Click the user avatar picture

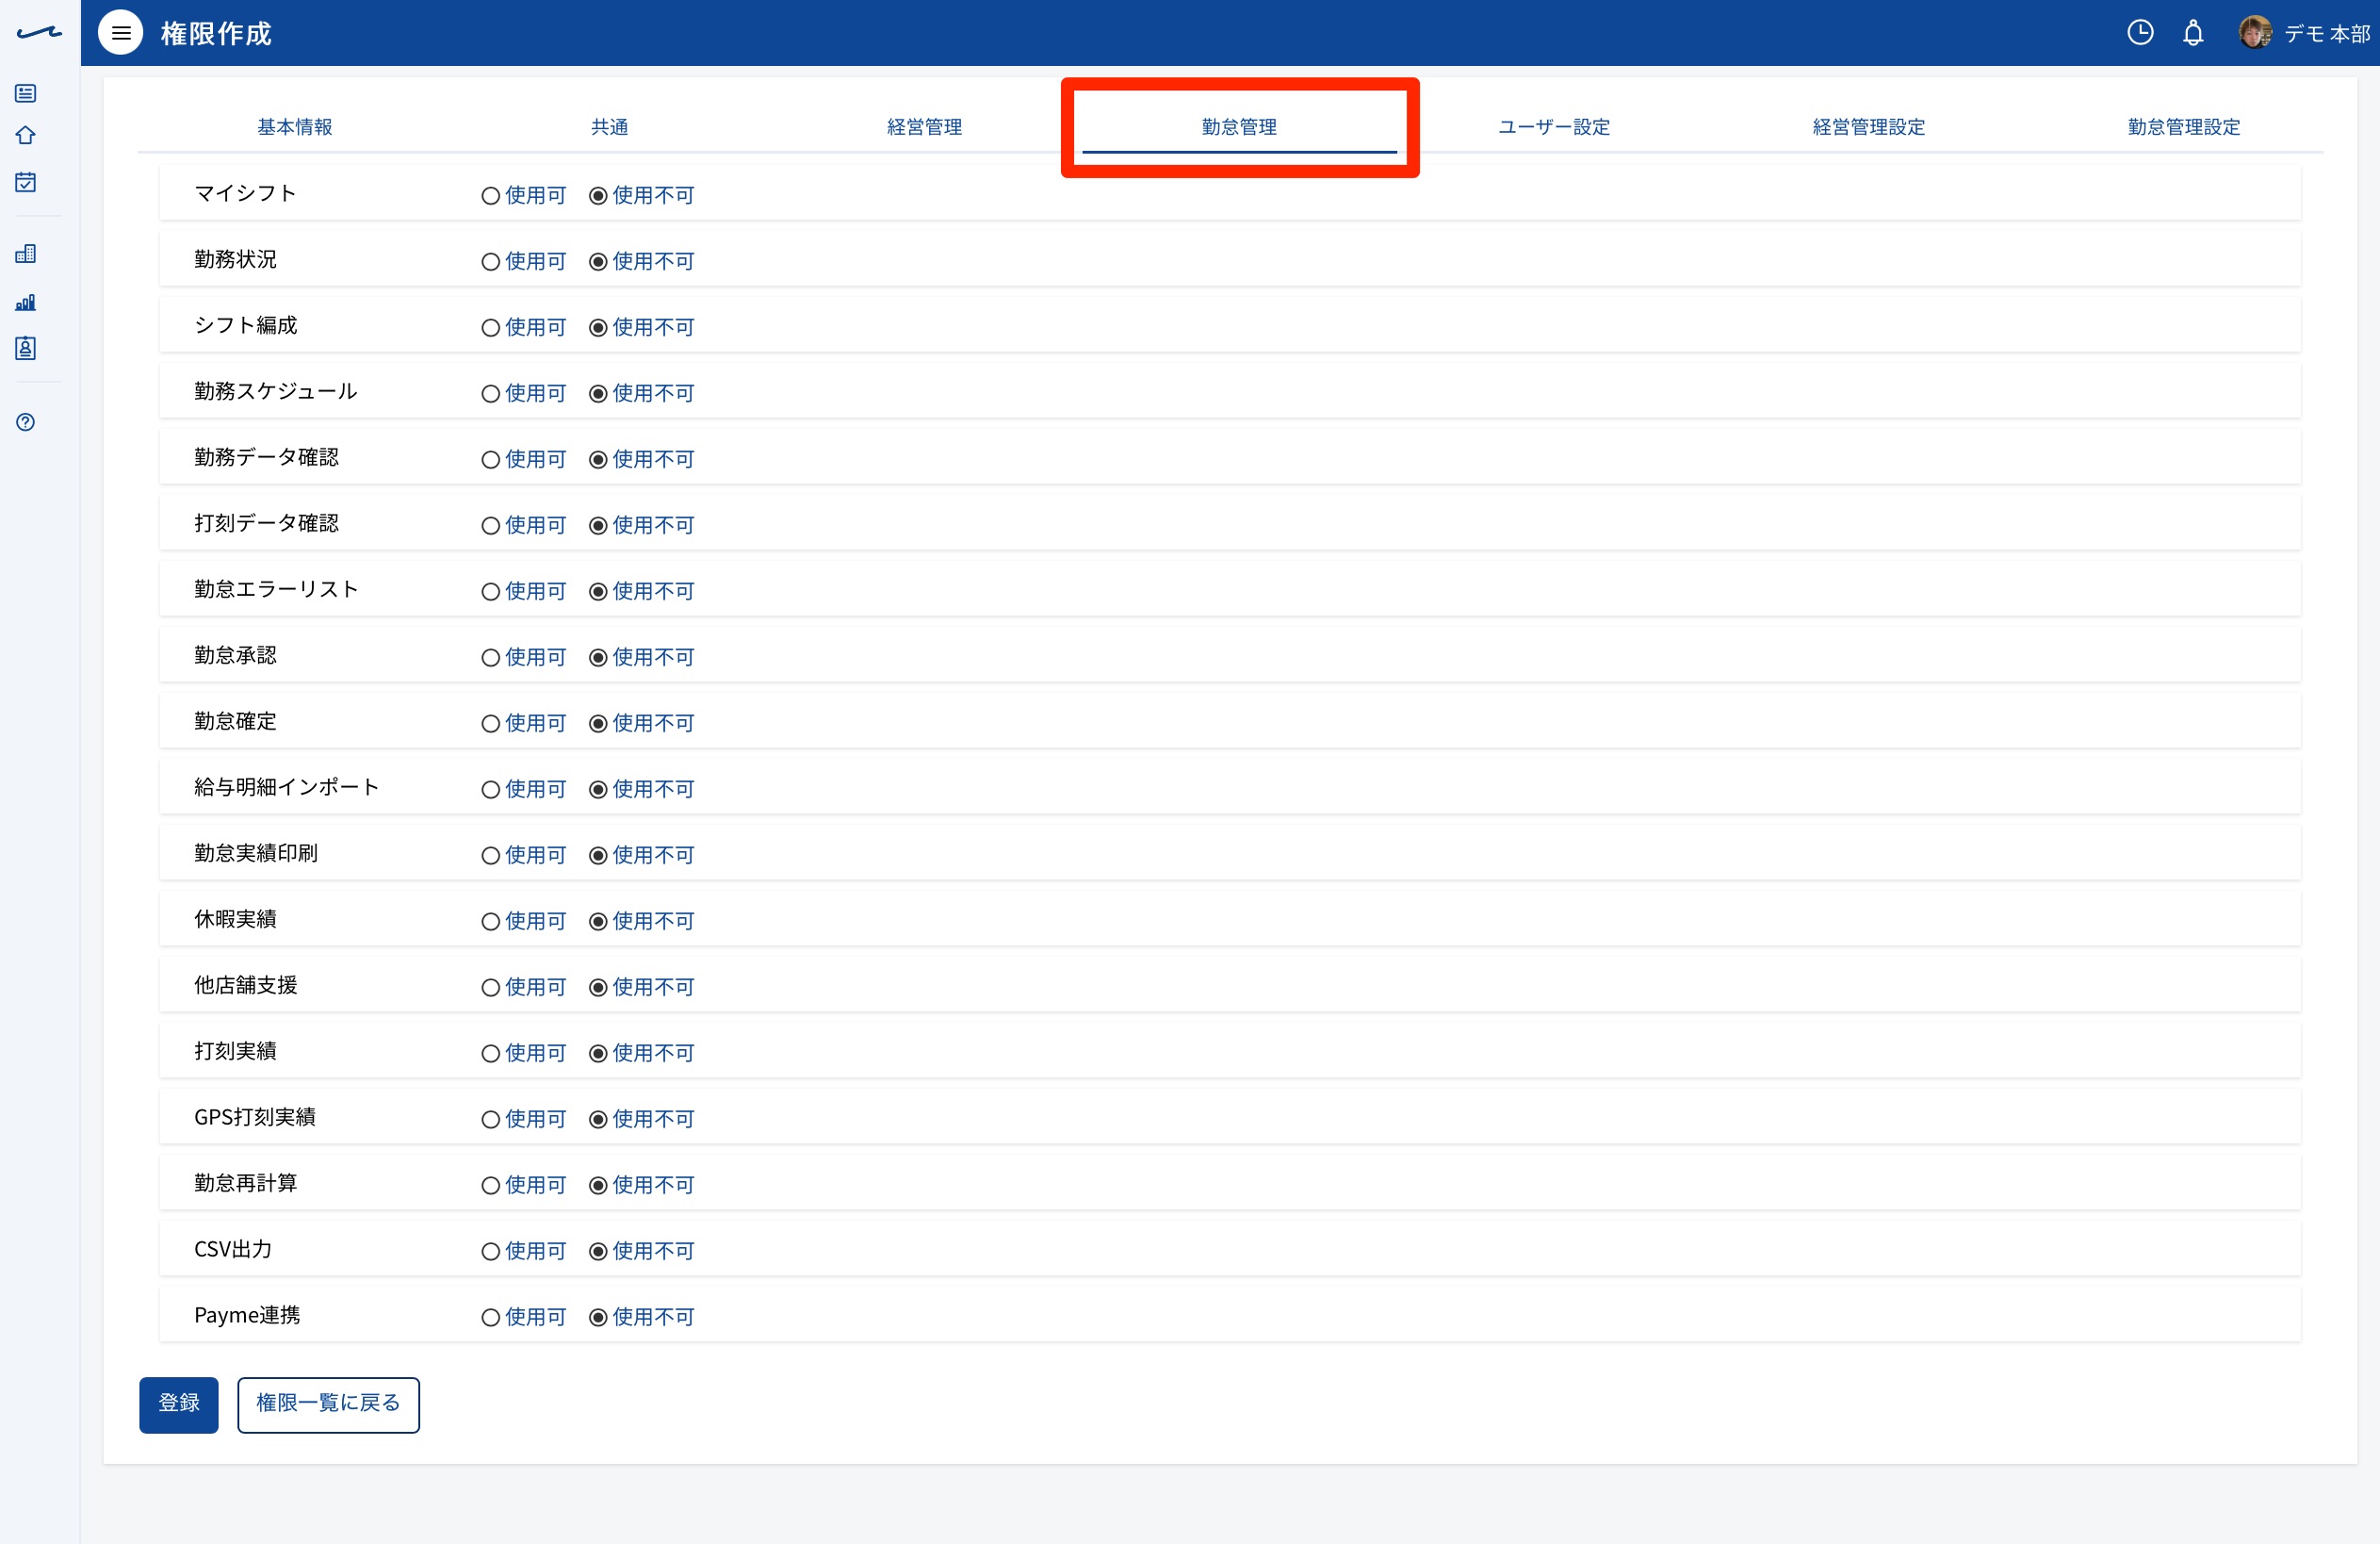pyautogui.click(x=2254, y=33)
